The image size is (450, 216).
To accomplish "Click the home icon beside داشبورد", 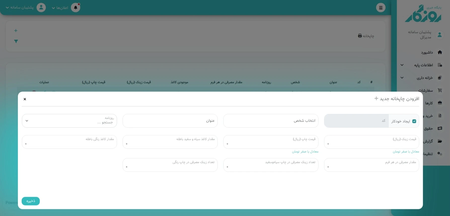I will coord(440,52).
